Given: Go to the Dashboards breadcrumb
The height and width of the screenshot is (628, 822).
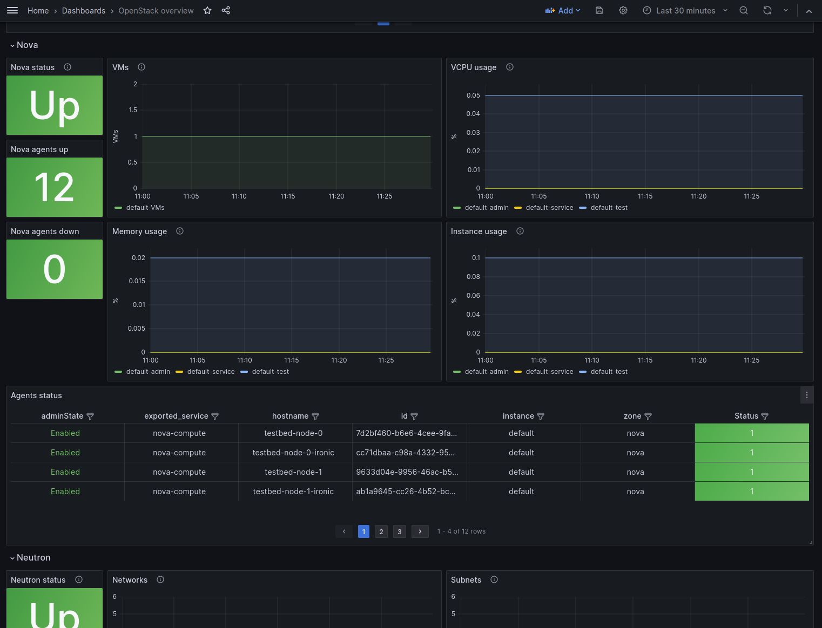Looking at the screenshot, I should pos(84,10).
